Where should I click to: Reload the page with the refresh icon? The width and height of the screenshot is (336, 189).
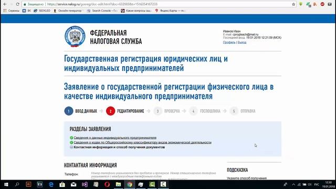click(17, 4)
